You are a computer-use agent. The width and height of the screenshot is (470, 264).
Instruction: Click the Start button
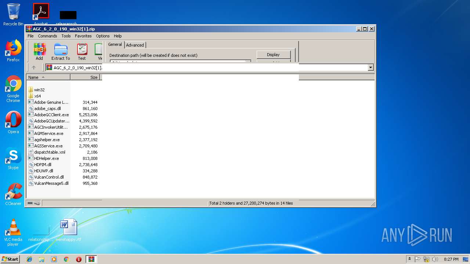(x=10, y=259)
